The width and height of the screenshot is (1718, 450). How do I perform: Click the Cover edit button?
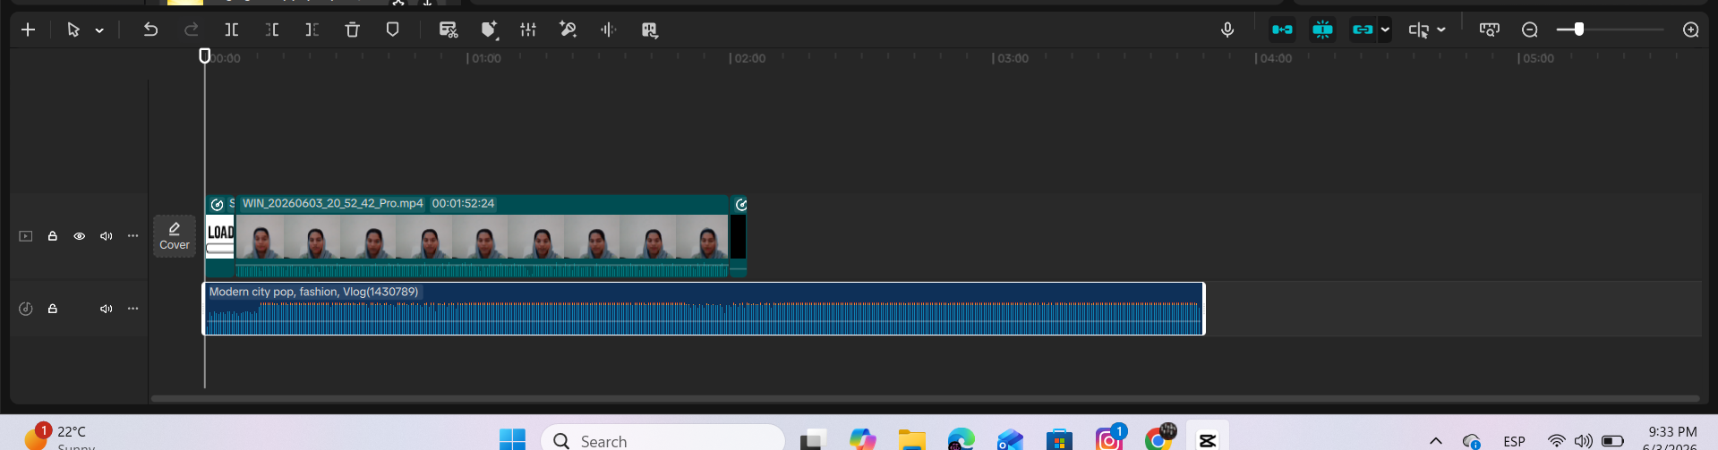tap(175, 236)
